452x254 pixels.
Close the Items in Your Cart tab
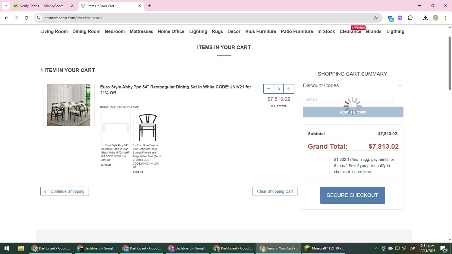140,6
